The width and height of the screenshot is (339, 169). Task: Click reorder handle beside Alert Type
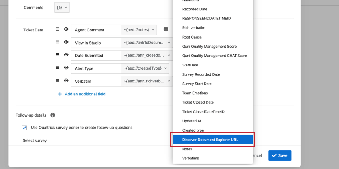point(57,68)
